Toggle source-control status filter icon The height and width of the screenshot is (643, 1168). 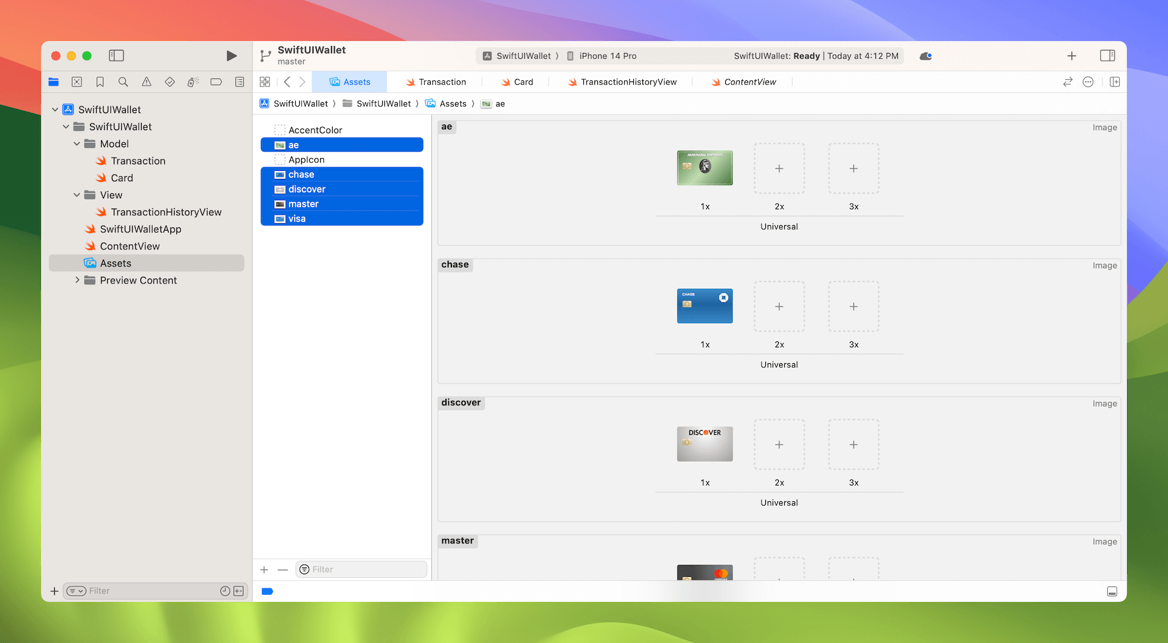point(238,591)
